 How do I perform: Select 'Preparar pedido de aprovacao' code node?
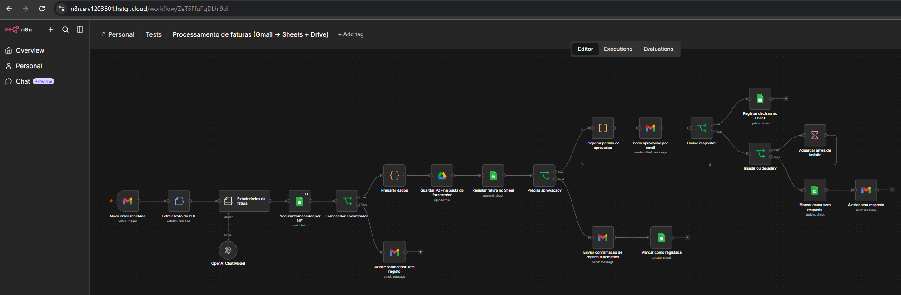(603, 128)
